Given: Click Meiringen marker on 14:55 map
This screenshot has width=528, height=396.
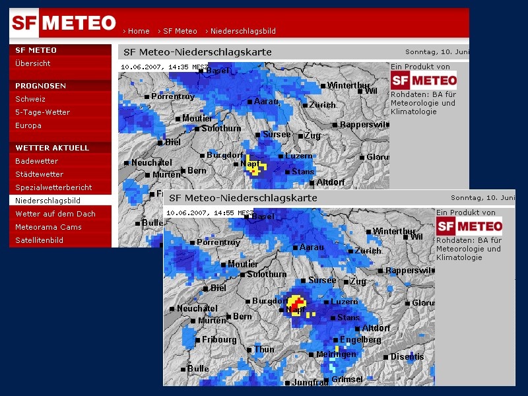Looking at the screenshot, I should coord(312,354).
